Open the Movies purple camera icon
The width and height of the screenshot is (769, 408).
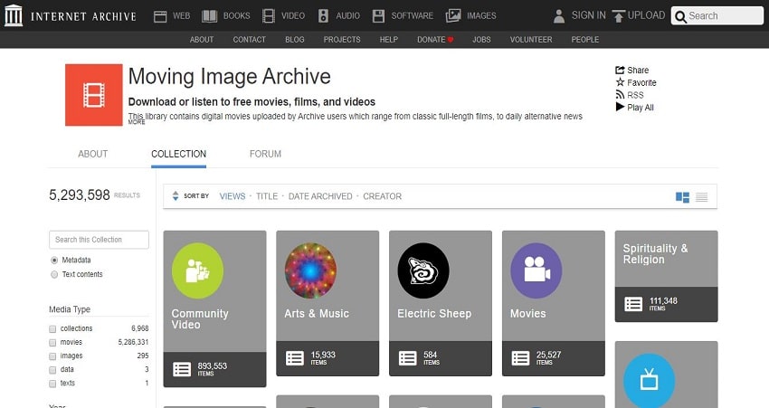click(536, 270)
